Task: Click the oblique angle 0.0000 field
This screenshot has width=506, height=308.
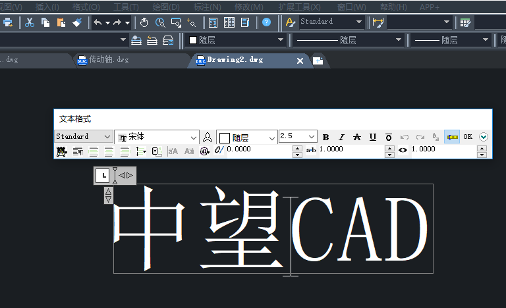Action: (x=258, y=149)
